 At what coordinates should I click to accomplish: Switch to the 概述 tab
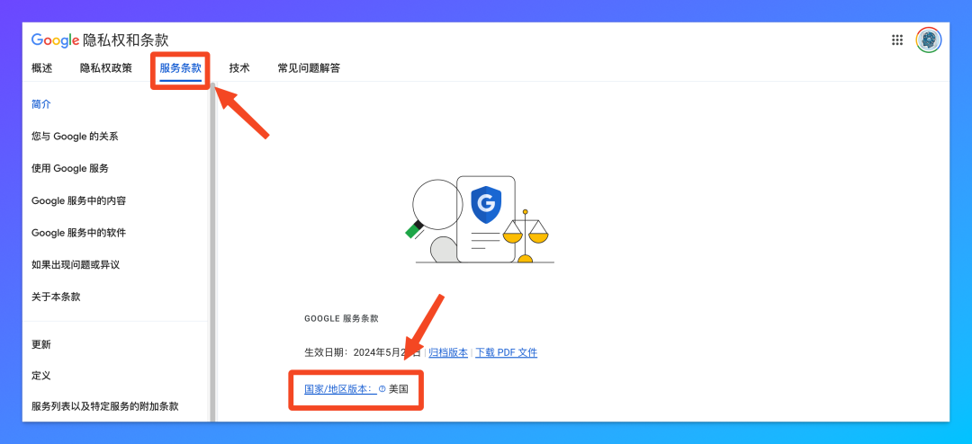[41, 68]
